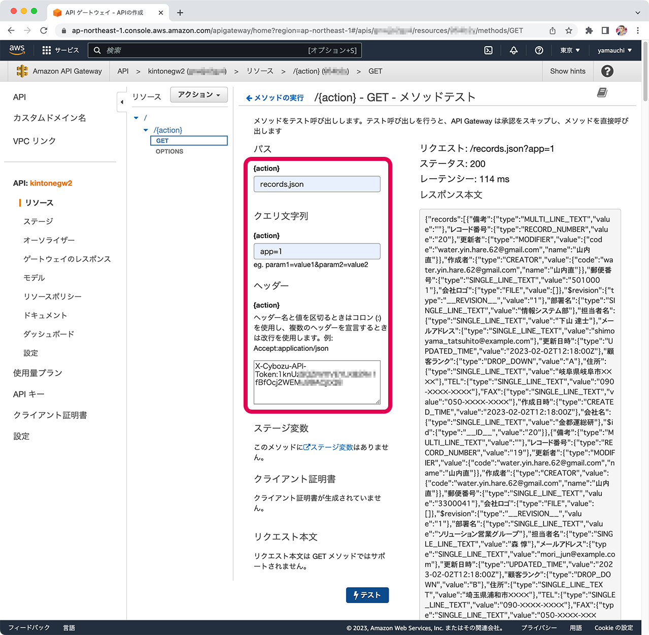Open the Stages section
This screenshot has width=649, height=635.
(x=38, y=221)
